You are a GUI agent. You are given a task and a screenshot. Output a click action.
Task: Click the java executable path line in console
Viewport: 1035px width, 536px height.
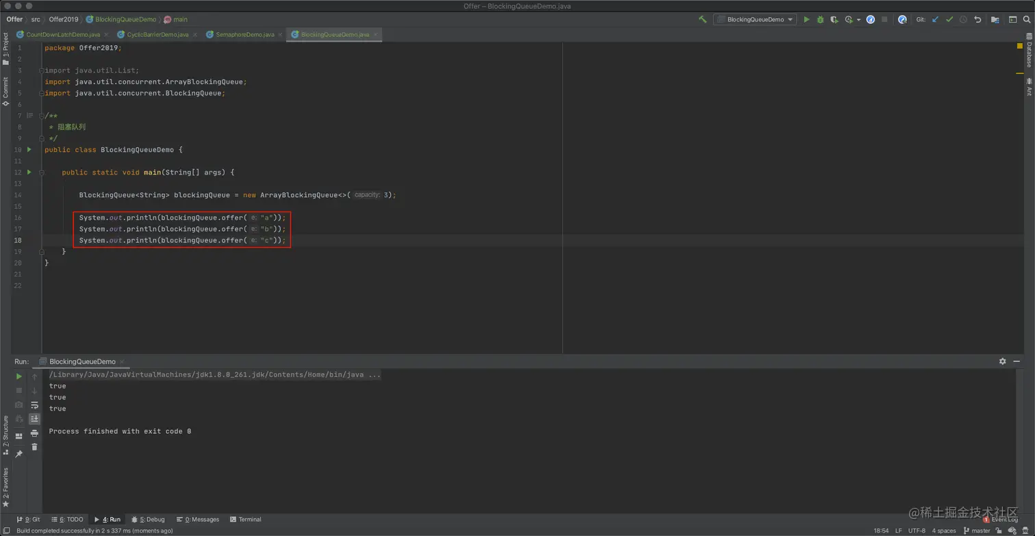tap(214, 374)
